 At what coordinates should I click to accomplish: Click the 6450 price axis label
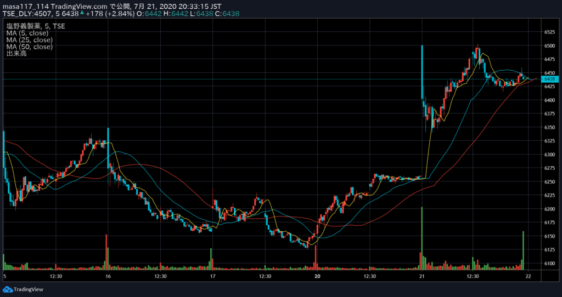(549, 73)
